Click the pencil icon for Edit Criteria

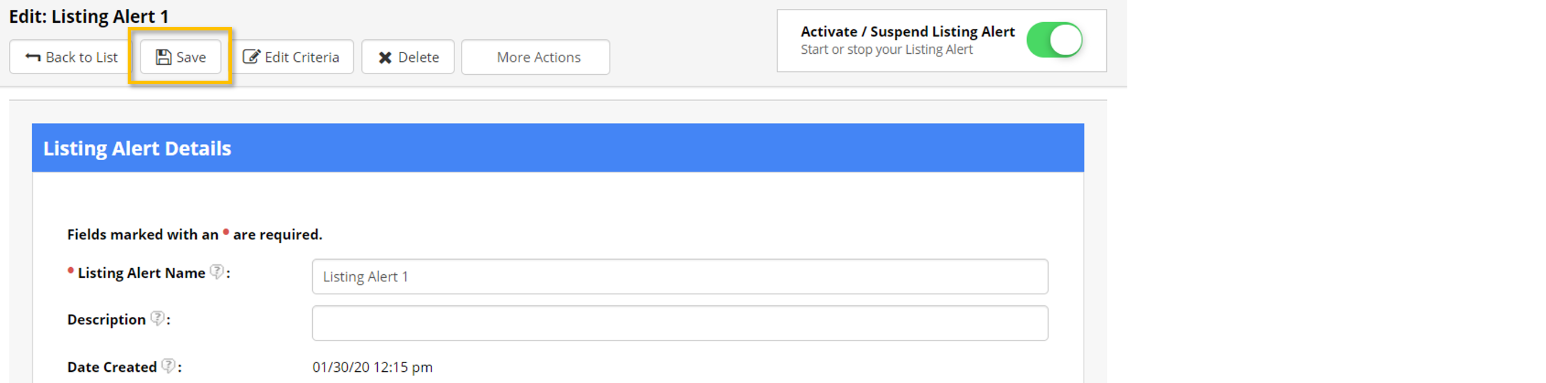(251, 57)
